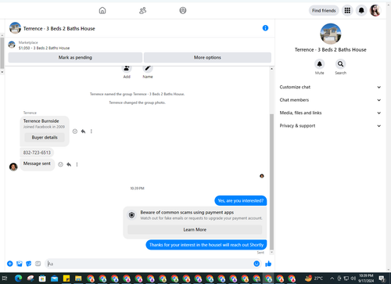This screenshot has height=284, width=391.
Task: Click the large house group photo in side panel
Action: click(331, 34)
